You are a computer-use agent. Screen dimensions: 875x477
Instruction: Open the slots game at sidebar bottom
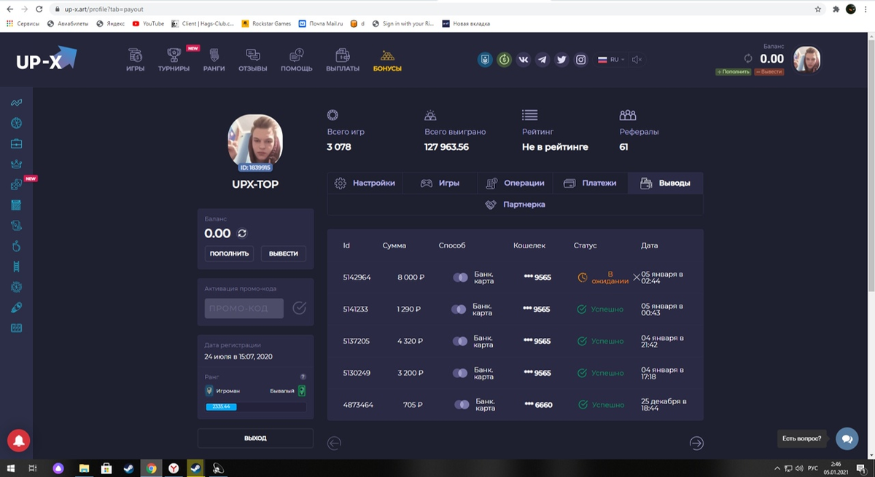pyautogui.click(x=16, y=328)
